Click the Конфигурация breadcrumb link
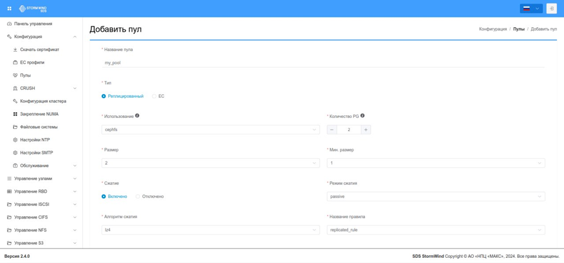 click(x=493, y=29)
